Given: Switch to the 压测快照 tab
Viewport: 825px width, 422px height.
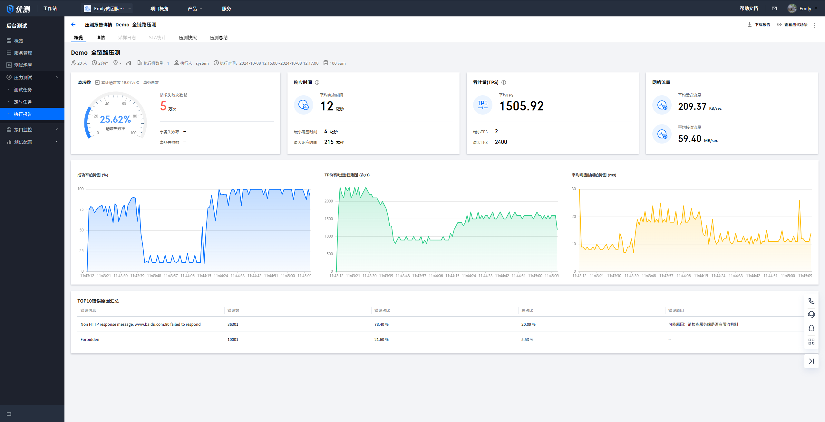Looking at the screenshot, I should coord(188,38).
